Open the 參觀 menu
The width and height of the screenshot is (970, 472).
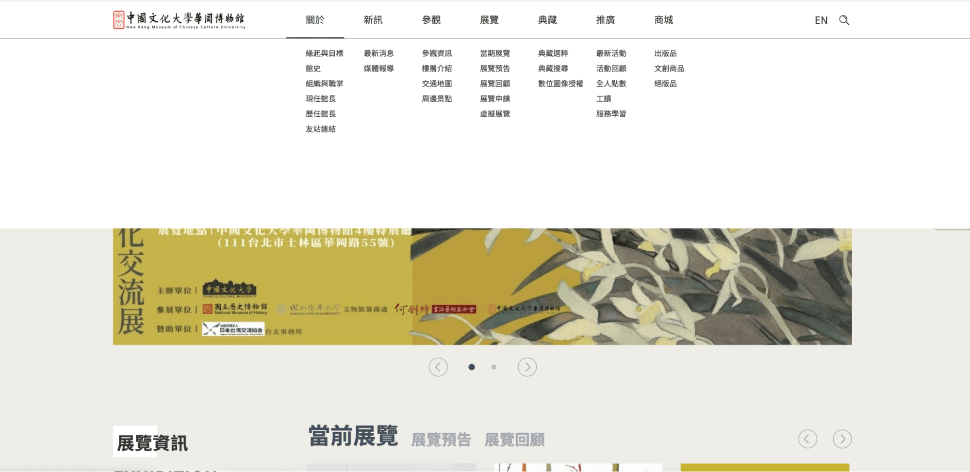431,20
